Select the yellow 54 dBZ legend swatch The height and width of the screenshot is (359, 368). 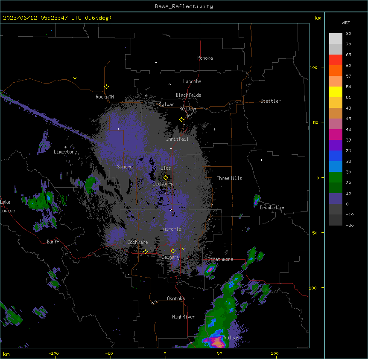[x=336, y=92]
